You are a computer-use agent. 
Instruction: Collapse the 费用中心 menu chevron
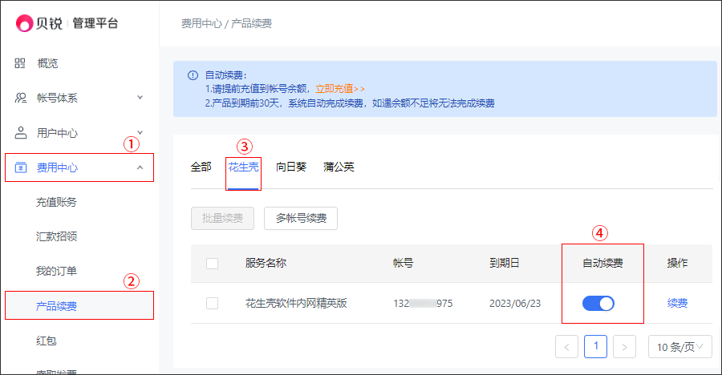(140, 167)
